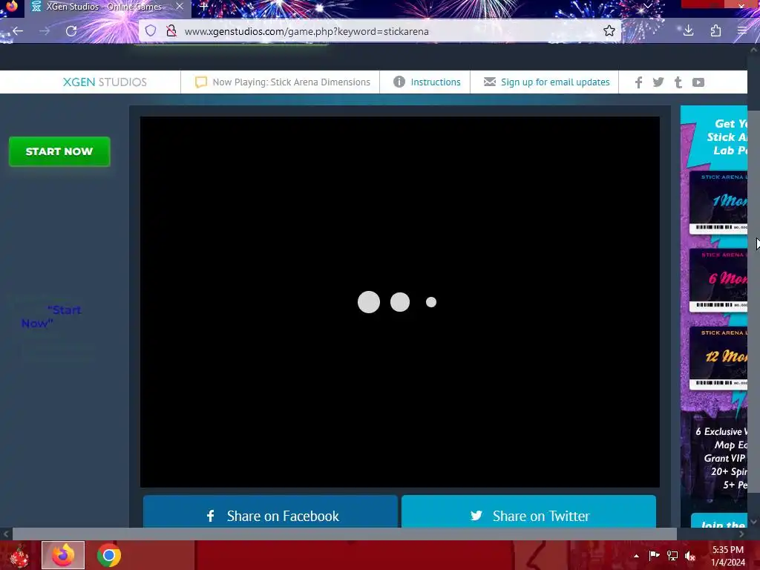Viewport: 760px width, 570px height.
Task: Click the Instructions info icon
Action: (x=399, y=82)
